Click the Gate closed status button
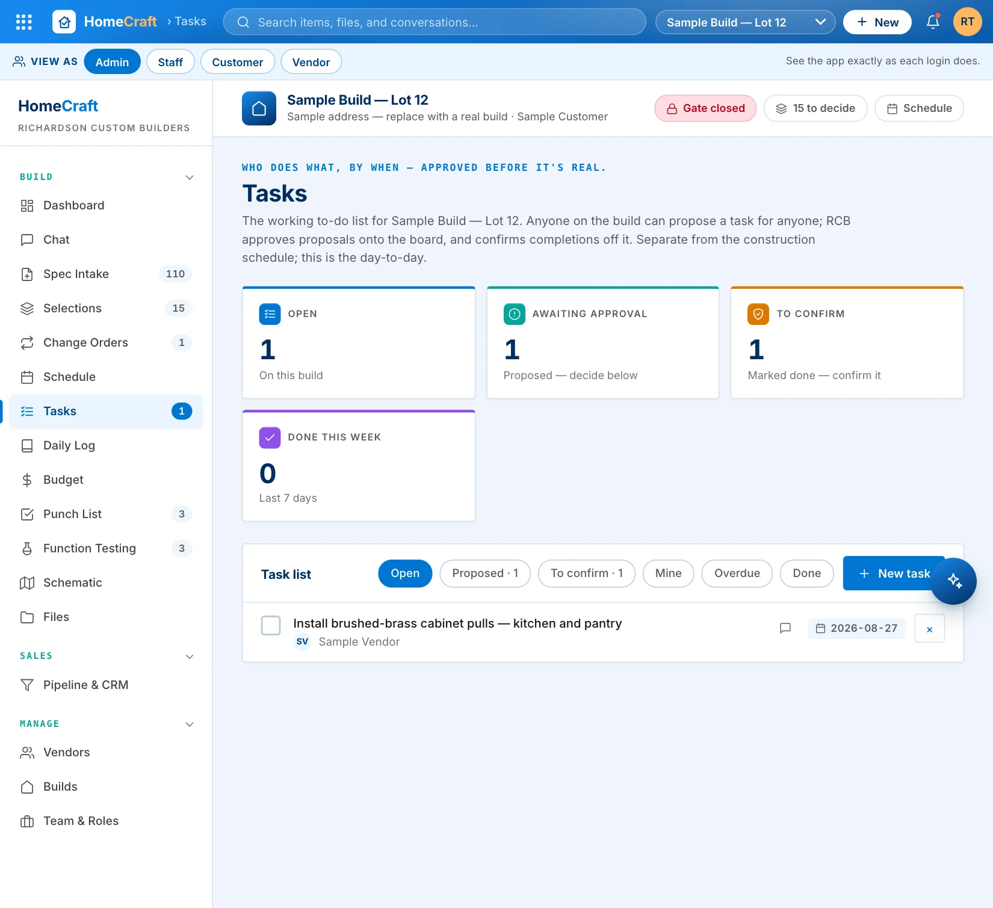Image resolution: width=993 pixels, height=908 pixels. coord(705,108)
